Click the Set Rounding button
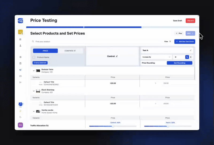This screenshot has height=145, width=214. pos(179,63)
